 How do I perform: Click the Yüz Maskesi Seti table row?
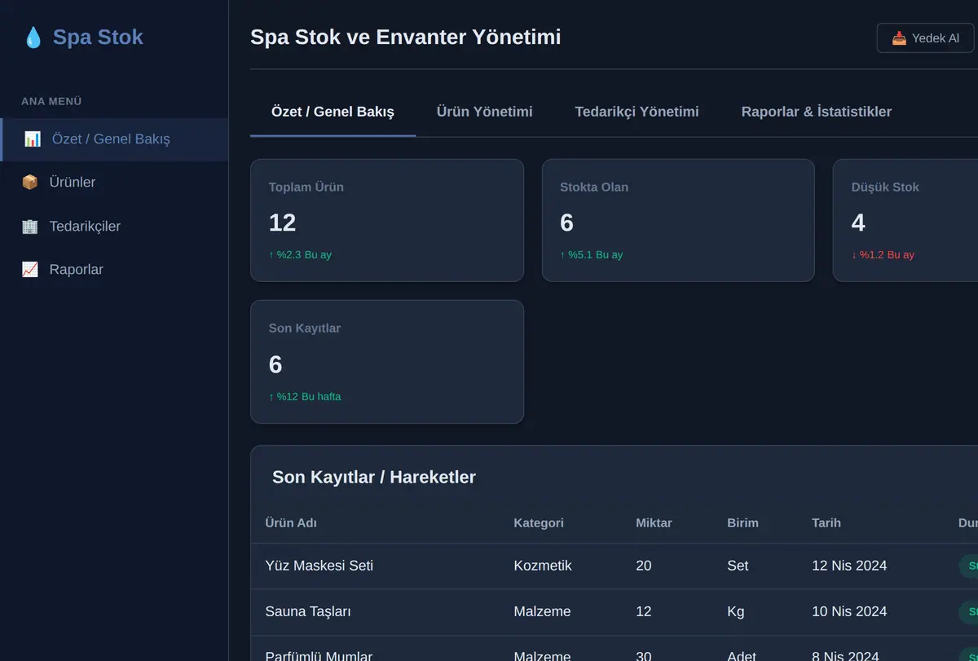coord(615,566)
